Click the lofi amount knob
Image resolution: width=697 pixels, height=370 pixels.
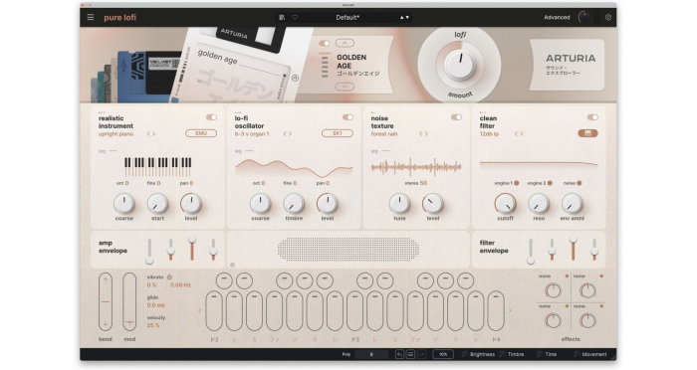click(x=460, y=65)
